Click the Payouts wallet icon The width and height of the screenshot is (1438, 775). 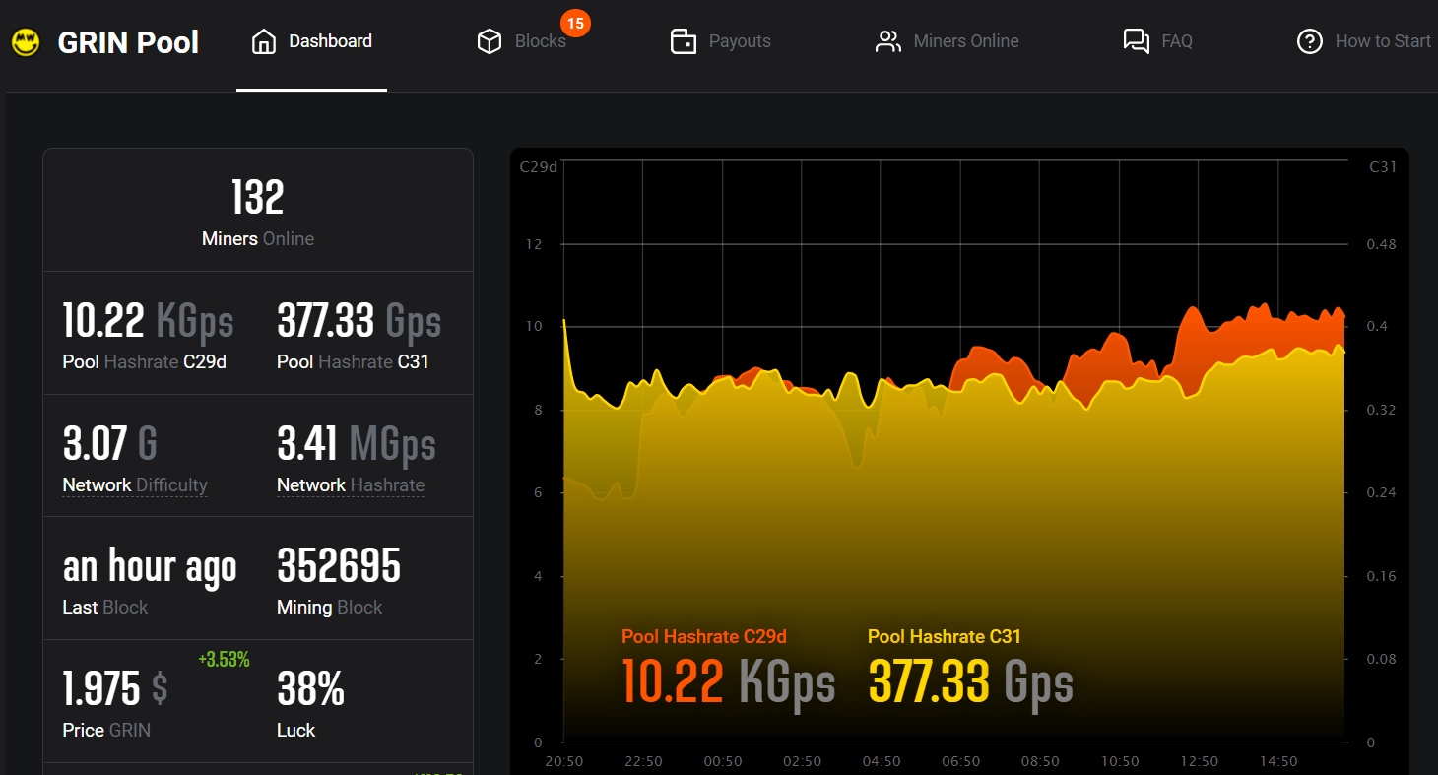(x=683, y=41)
